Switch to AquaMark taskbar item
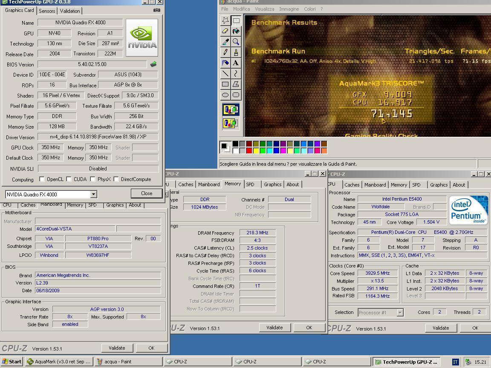Image resolution: width=491 pixels, height=368 pixels. coord(60,362)
